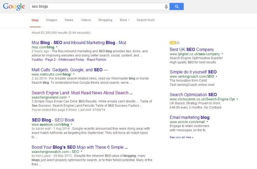This screenshot has width=257, height=169.
Task: Open Best UK SEO Company ad
Action: (x=192, y=49)
